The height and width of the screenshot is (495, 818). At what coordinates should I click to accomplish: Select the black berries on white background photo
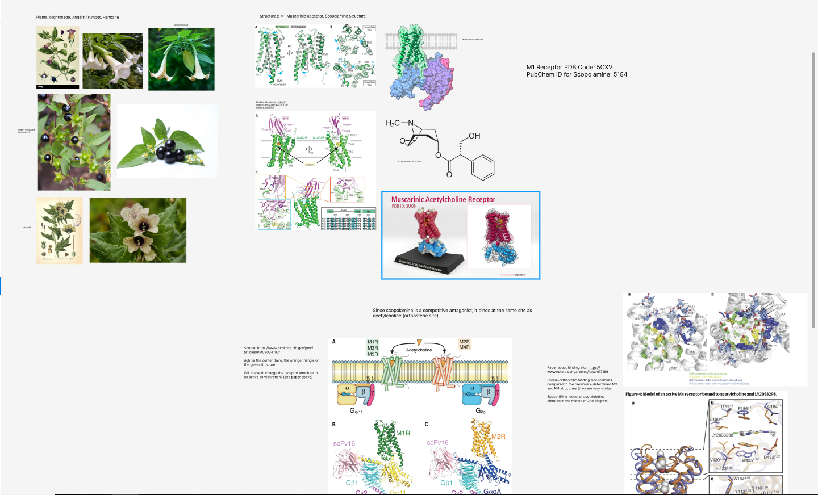[167, 140]
